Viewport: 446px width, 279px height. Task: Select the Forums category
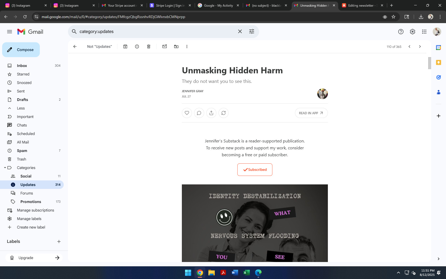[x=32, y=193]
